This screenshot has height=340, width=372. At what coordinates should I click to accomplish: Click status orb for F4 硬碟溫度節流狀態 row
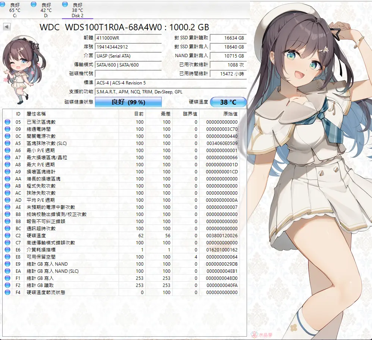click(7, 293)
